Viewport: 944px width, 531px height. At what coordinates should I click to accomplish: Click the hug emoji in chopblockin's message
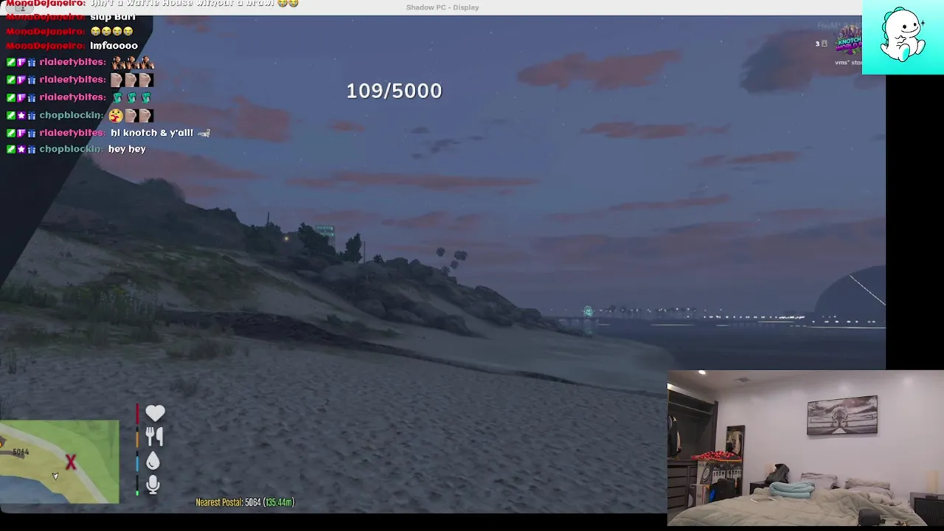tap(115, 115)
